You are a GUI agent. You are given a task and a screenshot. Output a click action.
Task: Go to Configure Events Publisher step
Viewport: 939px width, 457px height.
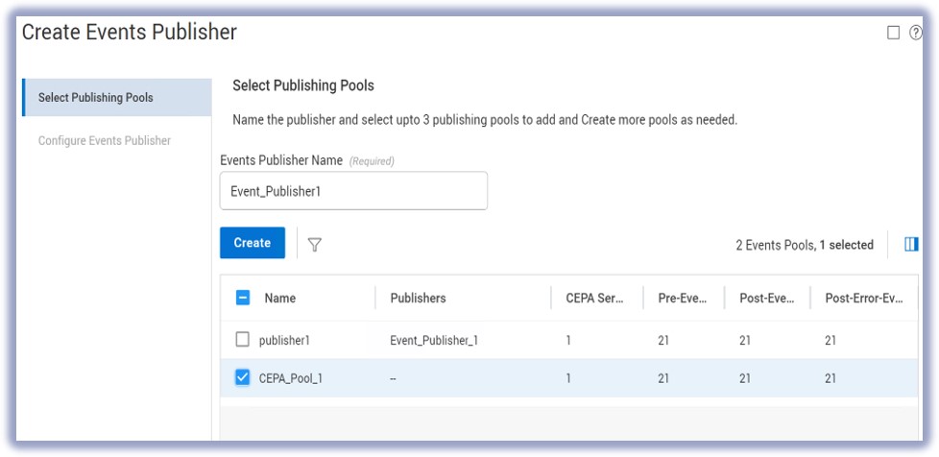tap(105, 140)
